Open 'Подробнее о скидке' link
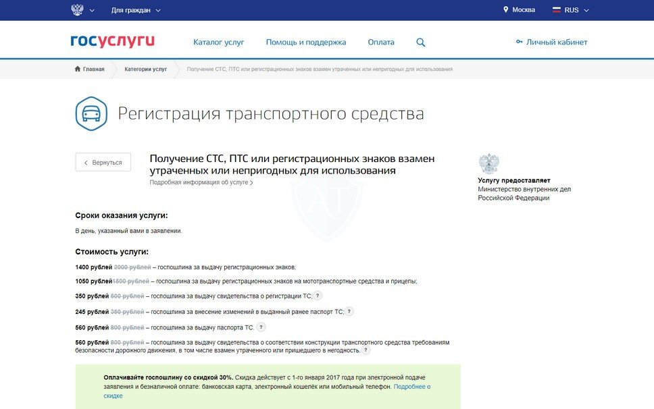The image size is (654, 409). [x=267, y=391]
